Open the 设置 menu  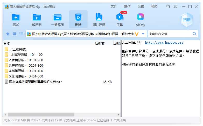click(141, 6)
